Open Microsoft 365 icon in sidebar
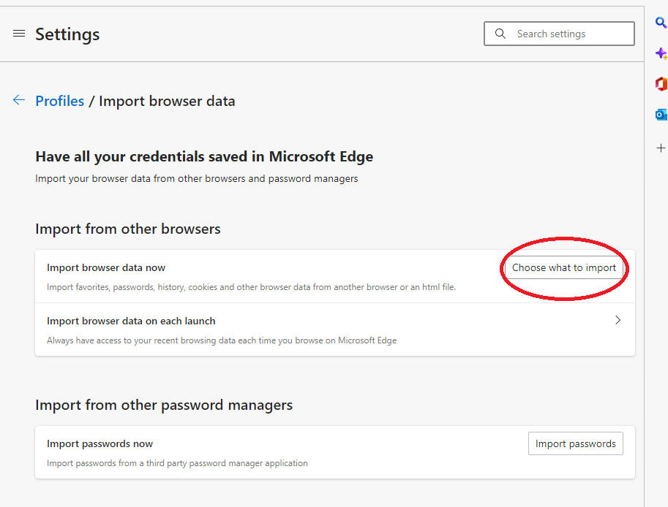668x507 pixels. (661, 84)
